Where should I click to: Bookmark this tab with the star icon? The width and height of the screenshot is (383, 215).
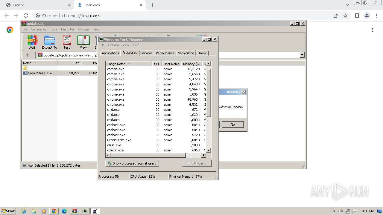click(x=345, y=16)
